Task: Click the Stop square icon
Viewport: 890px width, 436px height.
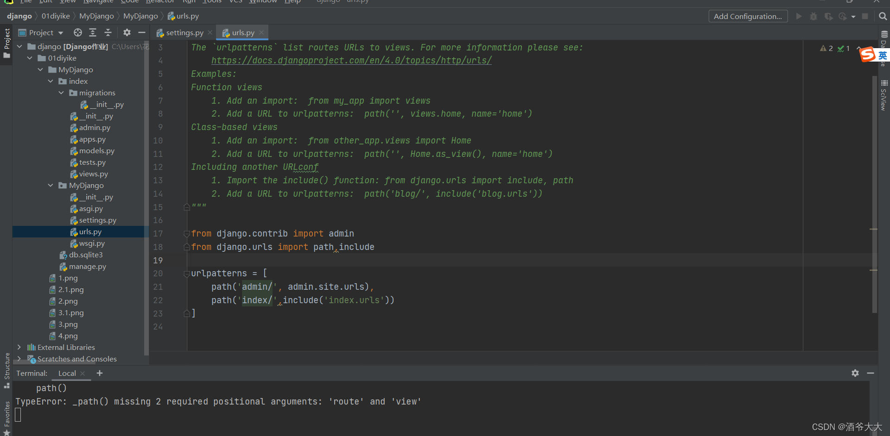Action: click(865, 16)
